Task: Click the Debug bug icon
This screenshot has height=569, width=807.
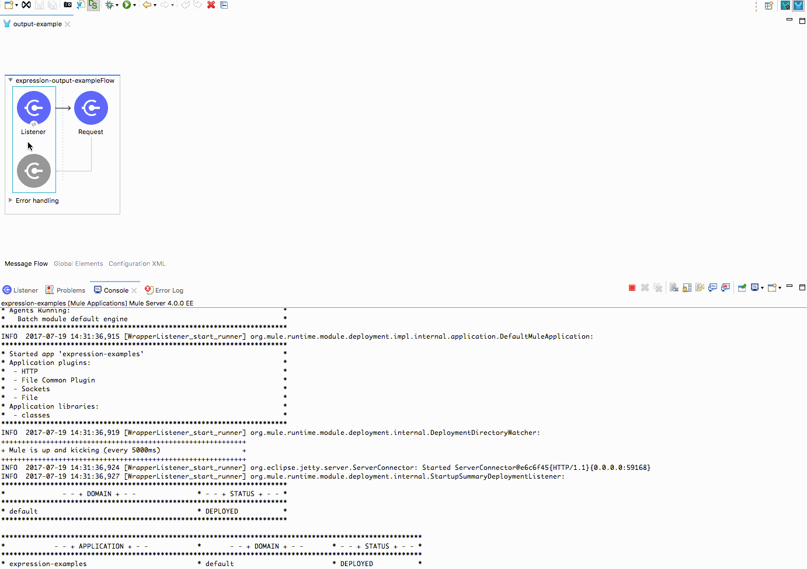Action: coord(109,5)
